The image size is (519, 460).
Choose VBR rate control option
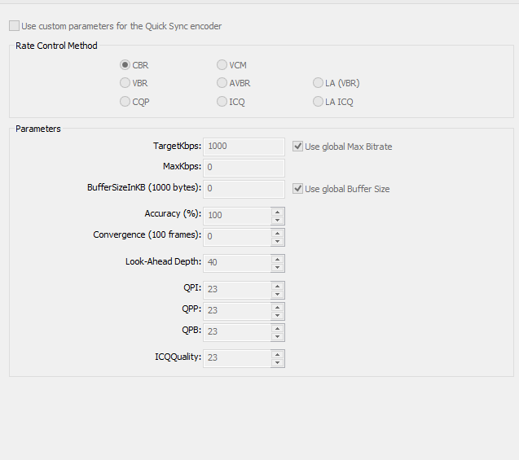coord(125,83)
